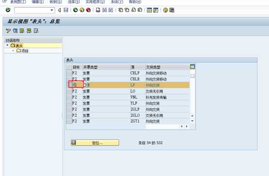
Task: Click the Print icon in toolbar
Action: click(x=98, y=10)
